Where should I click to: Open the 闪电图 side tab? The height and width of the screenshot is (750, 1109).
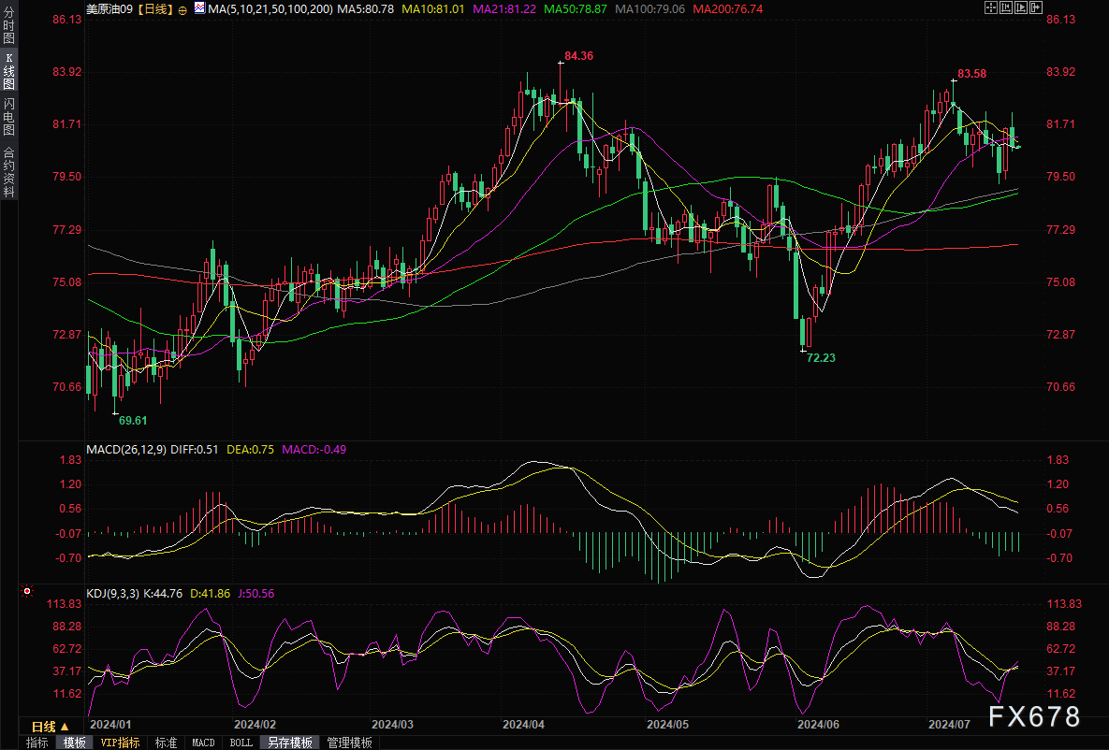click(8, 117)
